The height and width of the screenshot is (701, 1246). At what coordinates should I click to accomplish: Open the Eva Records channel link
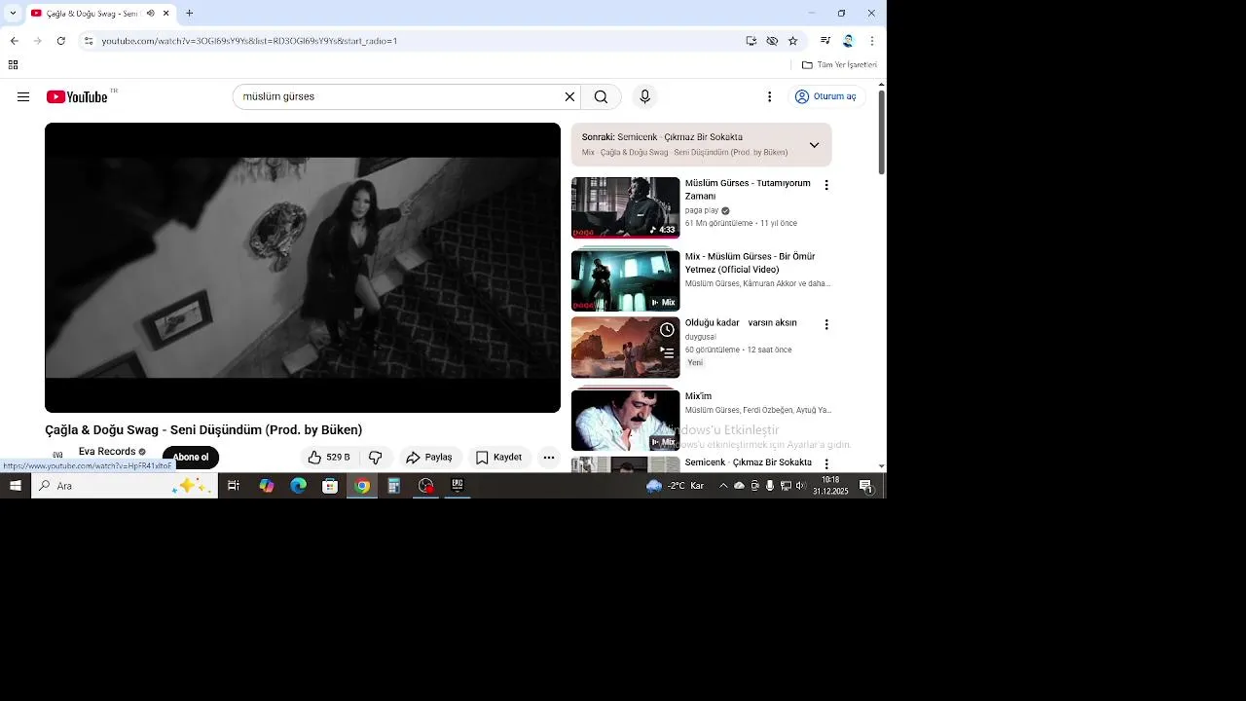[x=107, y=452]
